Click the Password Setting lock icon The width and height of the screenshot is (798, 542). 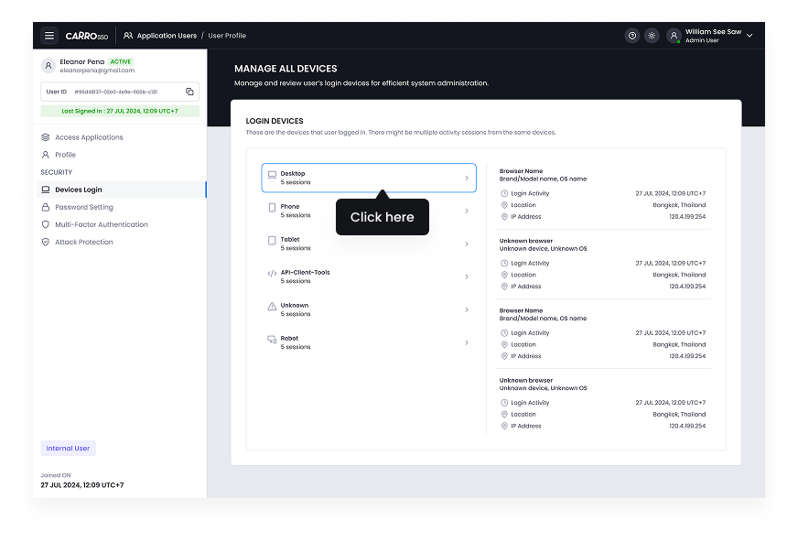click(46, 207)
